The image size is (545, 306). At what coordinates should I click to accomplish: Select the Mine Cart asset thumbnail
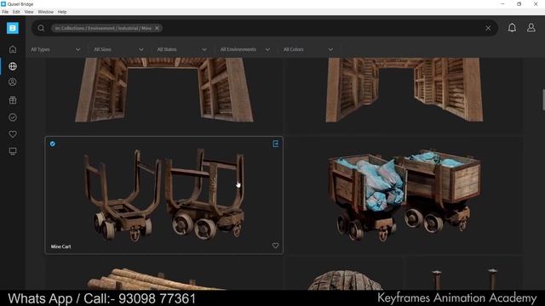164,195
